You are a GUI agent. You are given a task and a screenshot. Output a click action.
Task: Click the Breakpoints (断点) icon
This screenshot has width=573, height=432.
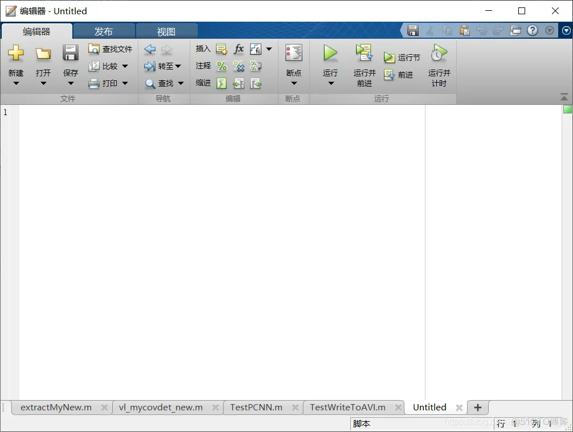point(294,53)
